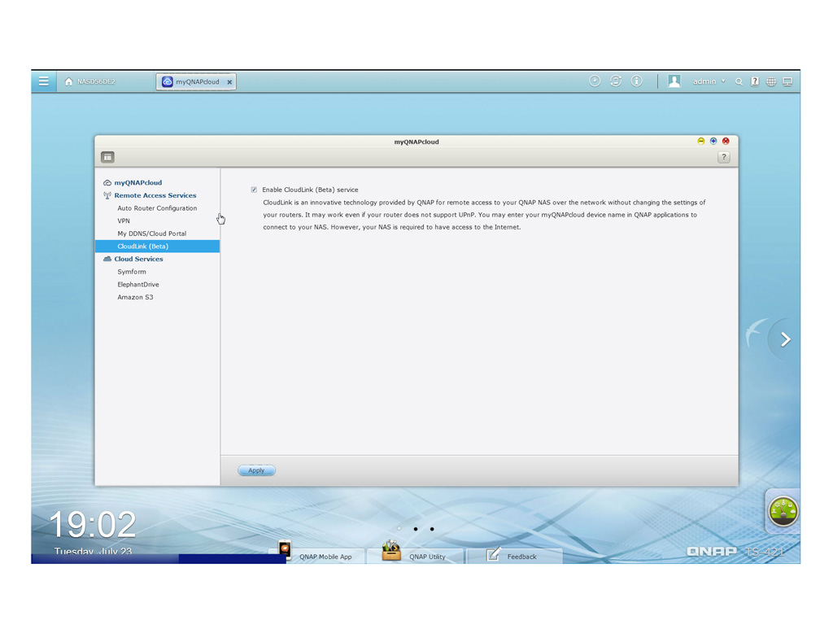This screenshot has width=833, height=625.
Task: Close the myQNAPcloud taskbar tab
Action: [229, 82]
